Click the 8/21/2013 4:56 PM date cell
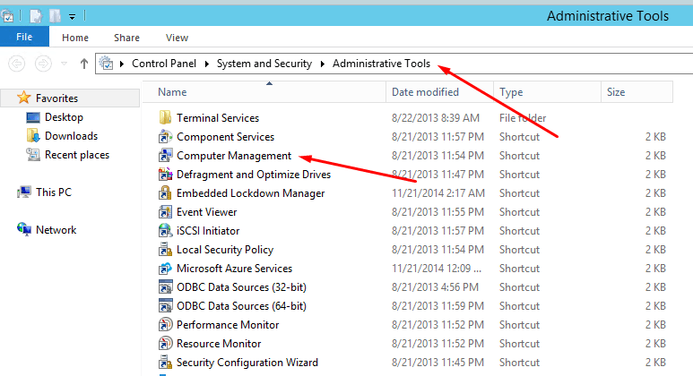Screen dimensions: 693x376 [x=435, y=287]
